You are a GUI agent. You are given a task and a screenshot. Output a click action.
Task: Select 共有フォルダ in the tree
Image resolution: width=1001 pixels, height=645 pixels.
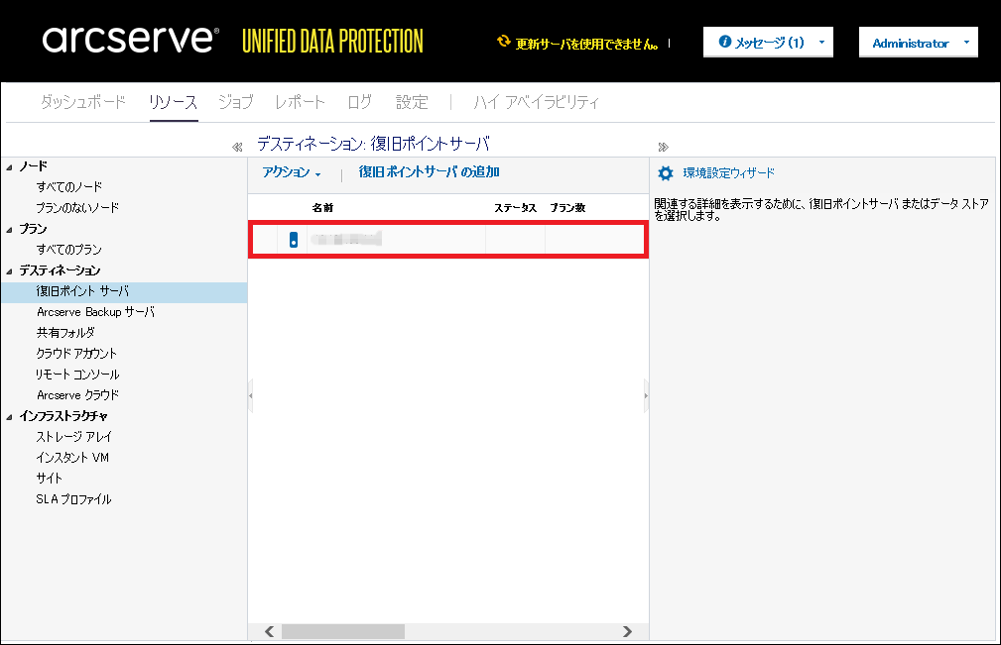[x=65, y=333]
